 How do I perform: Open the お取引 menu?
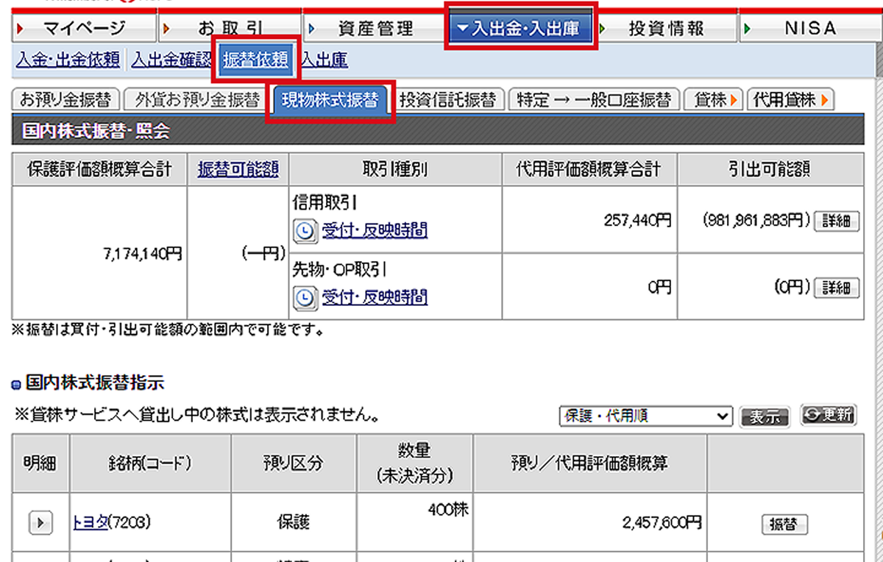tap(230, 29)
